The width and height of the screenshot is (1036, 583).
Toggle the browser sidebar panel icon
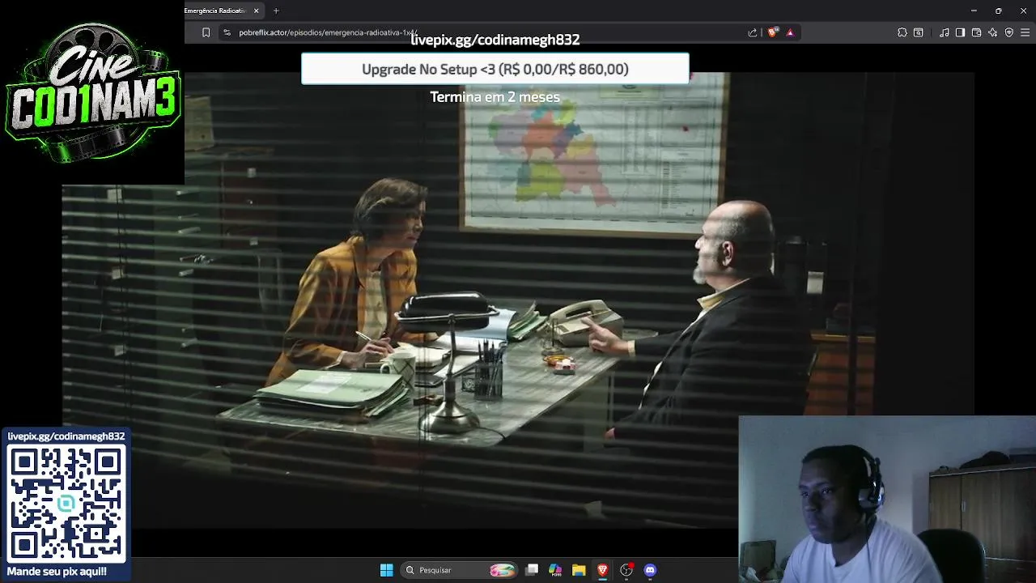(960, 32)
